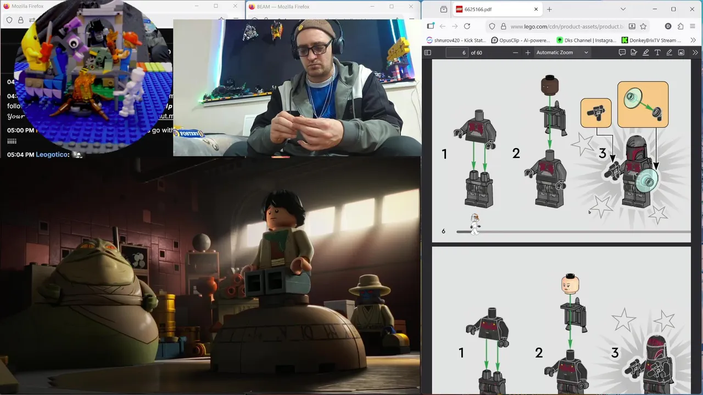Select the PDF signature tool

coord(634,53)
